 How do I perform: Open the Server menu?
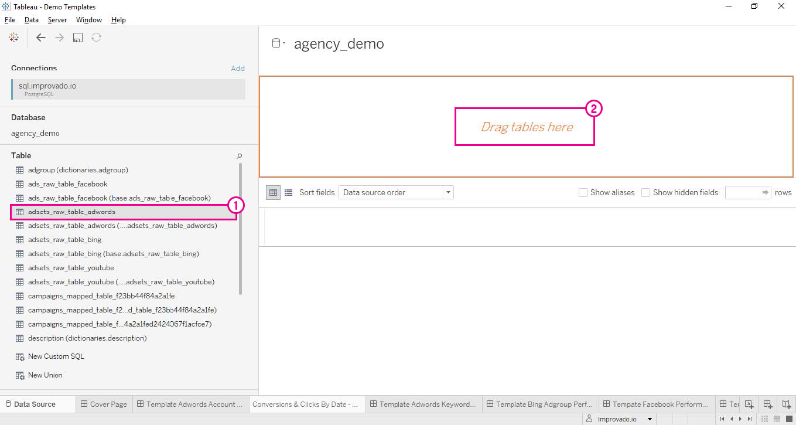point(57,20)
